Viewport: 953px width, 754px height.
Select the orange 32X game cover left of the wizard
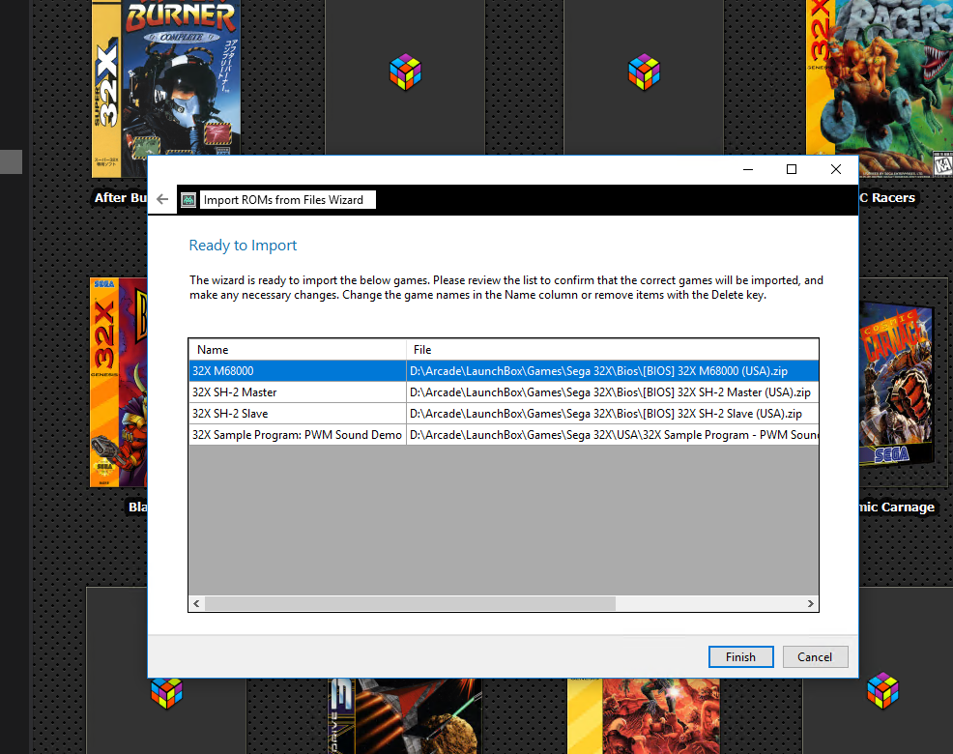(x=119, y=383)
